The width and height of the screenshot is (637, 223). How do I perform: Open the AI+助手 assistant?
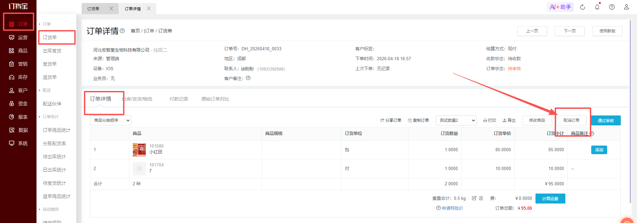pyautogui.click(x=560, y=7)
